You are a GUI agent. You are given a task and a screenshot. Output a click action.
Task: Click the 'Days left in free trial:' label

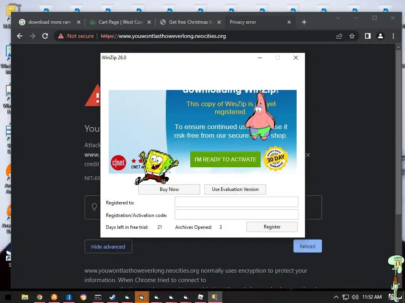(127, 227)
